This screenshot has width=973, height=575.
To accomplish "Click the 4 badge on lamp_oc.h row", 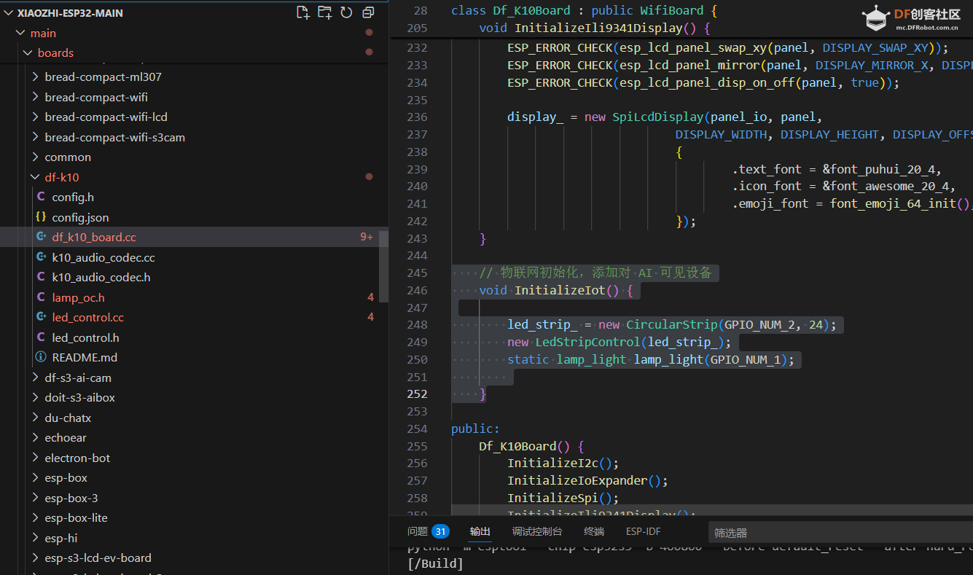I will pyautogui.click(x=371, y=297).
